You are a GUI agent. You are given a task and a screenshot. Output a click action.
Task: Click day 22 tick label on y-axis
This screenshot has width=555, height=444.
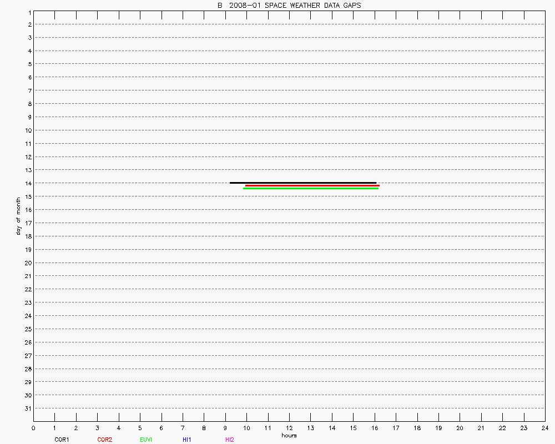pos(27,289)
